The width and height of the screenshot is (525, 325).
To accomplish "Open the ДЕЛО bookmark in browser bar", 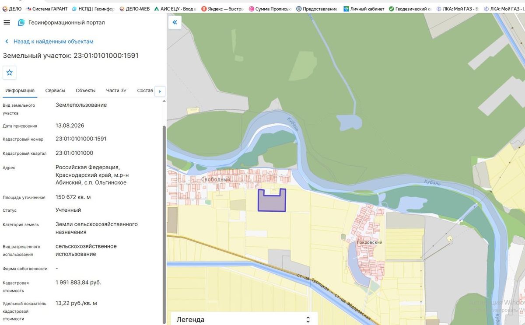I will tap(12, 9).
